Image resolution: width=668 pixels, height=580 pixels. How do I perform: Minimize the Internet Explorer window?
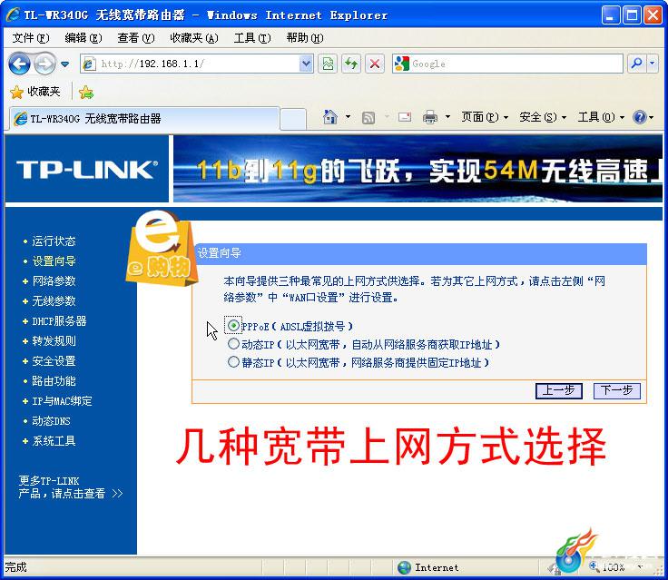coord(611,15)
